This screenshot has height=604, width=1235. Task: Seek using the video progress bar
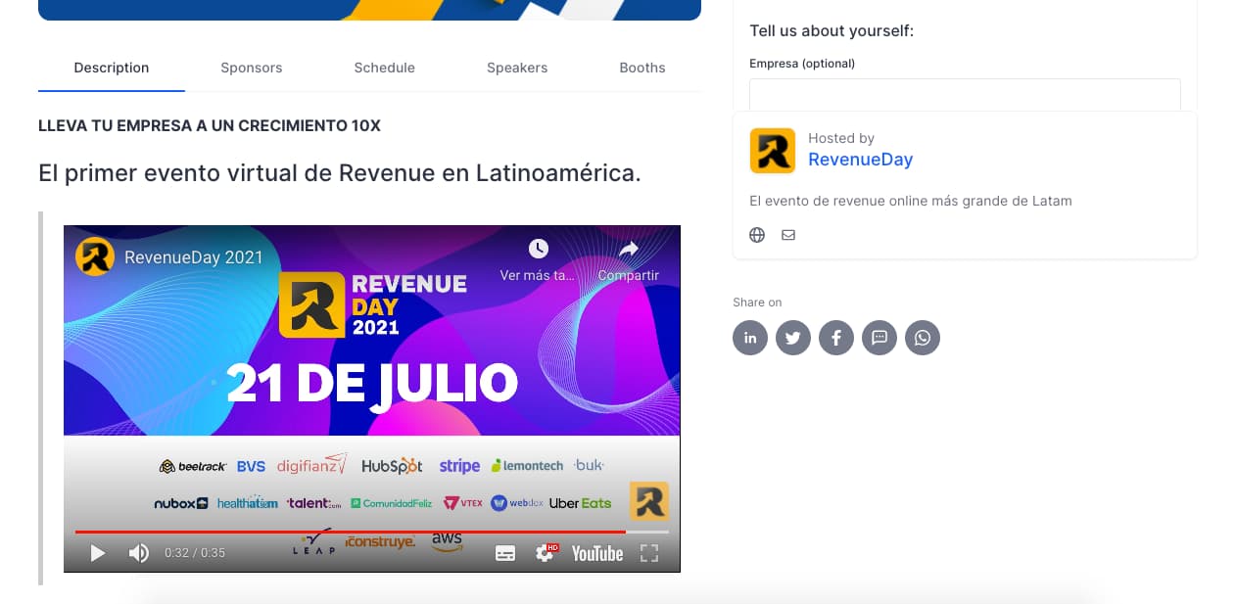[x=372, y=532]
